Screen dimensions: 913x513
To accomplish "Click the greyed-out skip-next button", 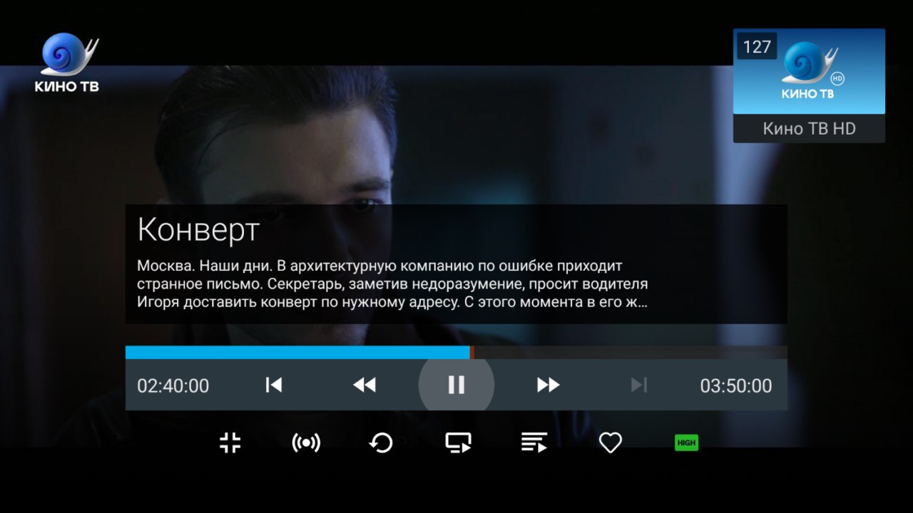I will pos(639,385).
